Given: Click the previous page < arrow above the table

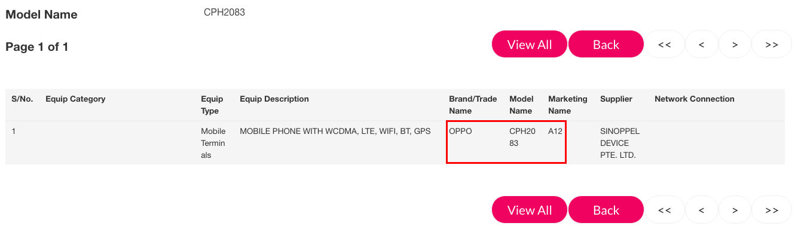Looking at the screenshot, I should [x=701, y=44].
